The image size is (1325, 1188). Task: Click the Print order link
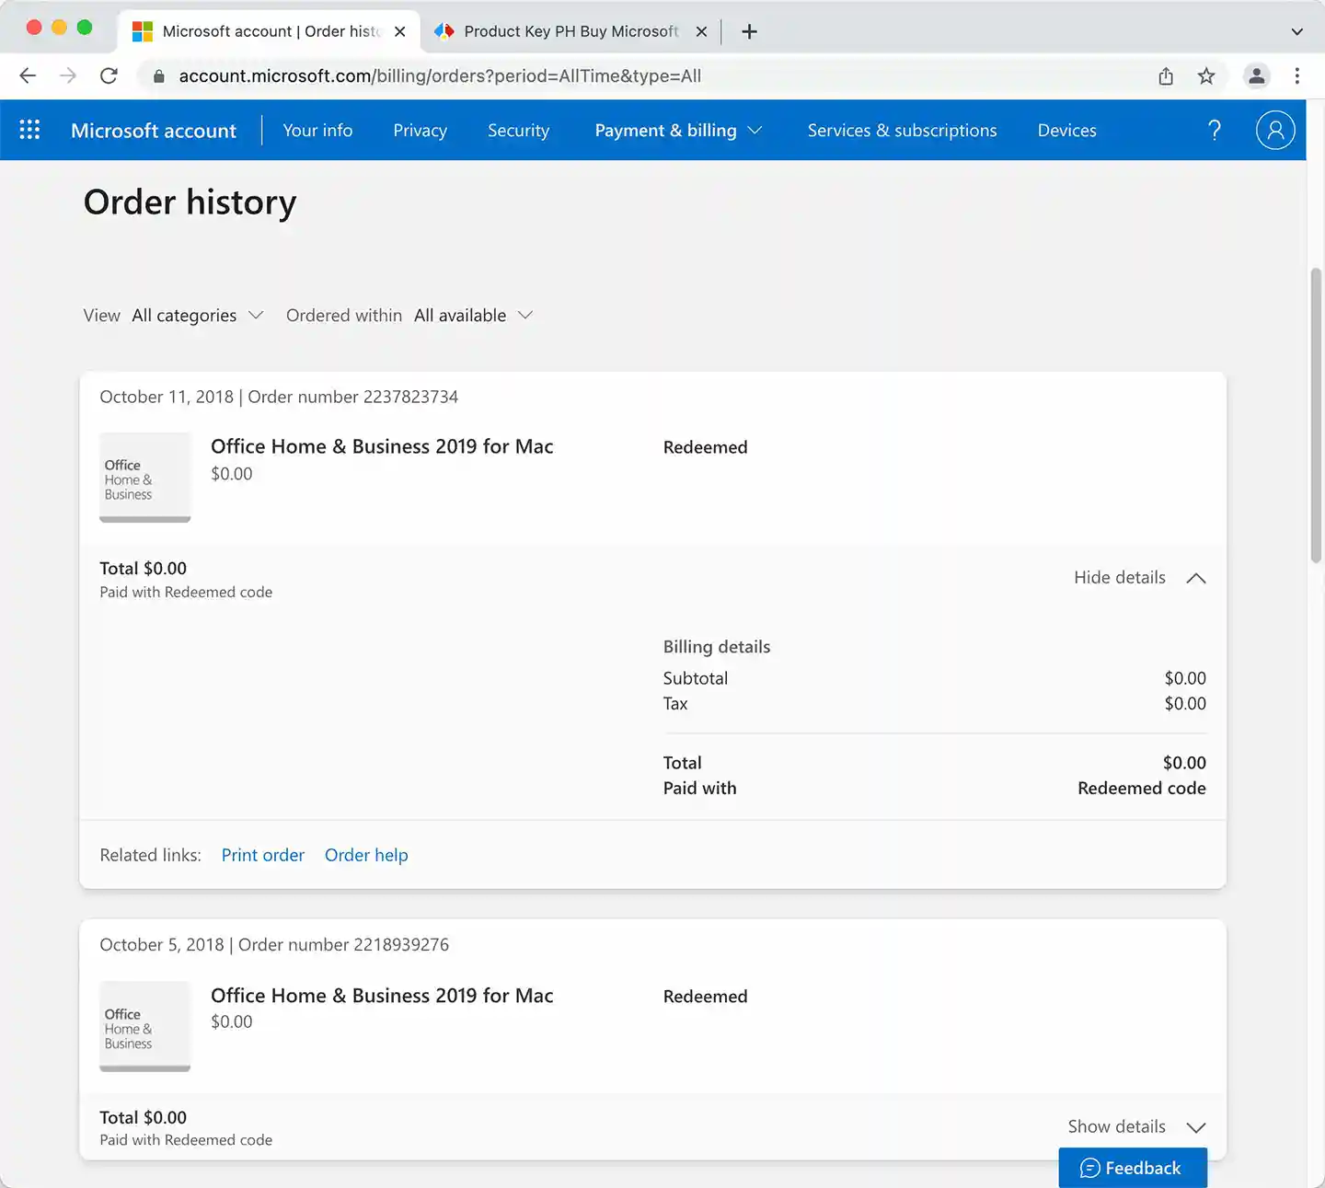[262, 855]
